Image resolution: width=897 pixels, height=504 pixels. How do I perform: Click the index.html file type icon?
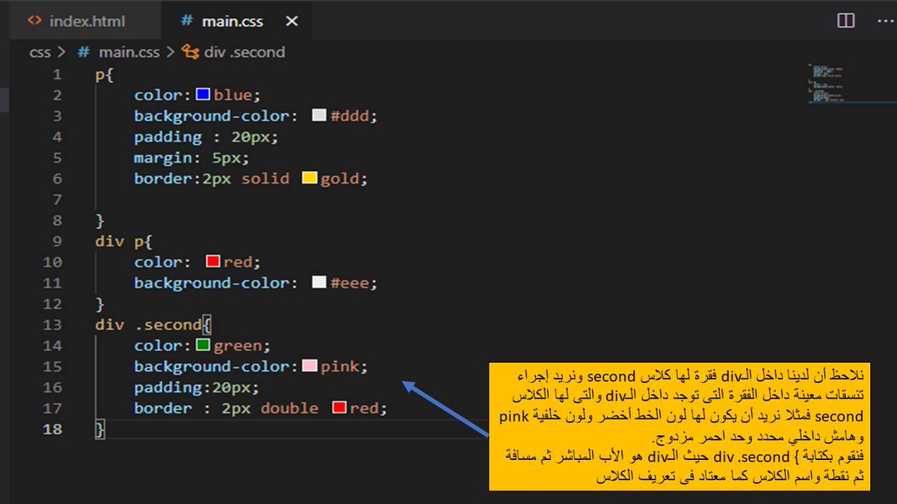pyautogui.click(x=34, y=21)
